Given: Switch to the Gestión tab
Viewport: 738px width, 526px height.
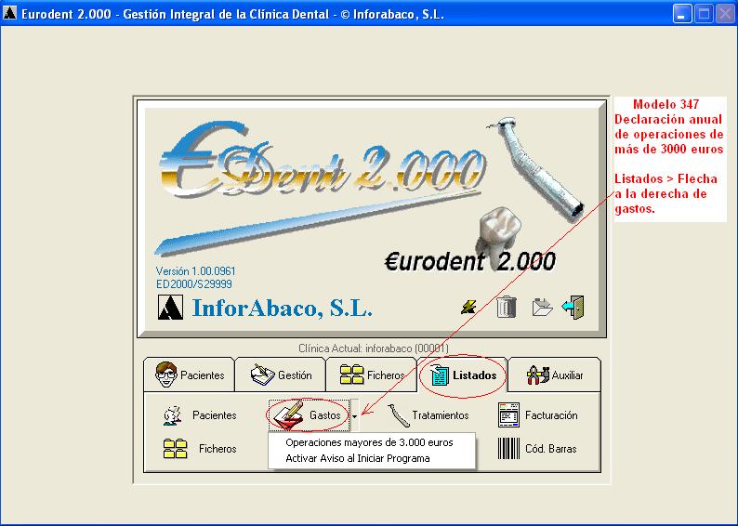Looking at the screenshot, I should pyautogui.click(x=281, y=375).
